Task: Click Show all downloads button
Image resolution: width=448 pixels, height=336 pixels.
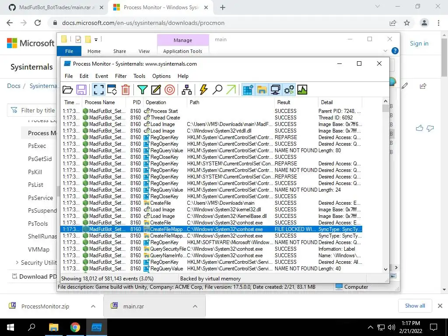Action: tap(415, 306)
